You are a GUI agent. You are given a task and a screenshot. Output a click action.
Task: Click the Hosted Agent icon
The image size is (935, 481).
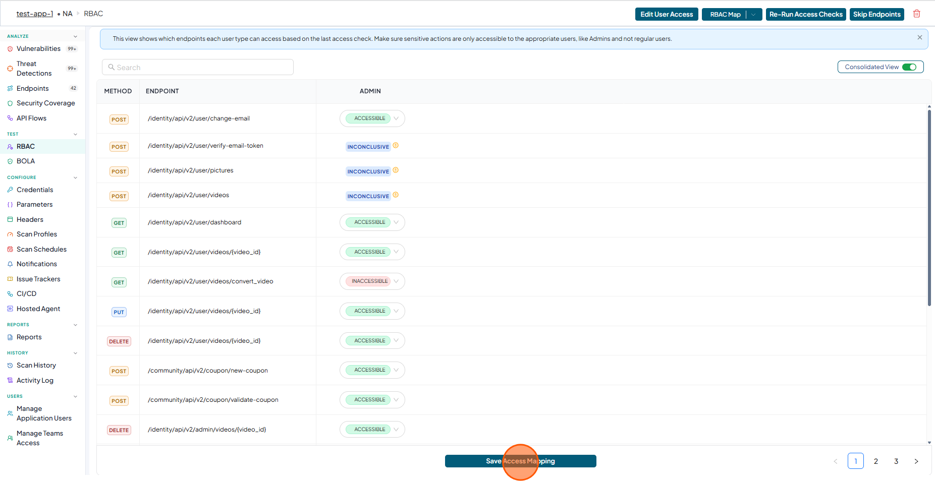click(10, 309)
